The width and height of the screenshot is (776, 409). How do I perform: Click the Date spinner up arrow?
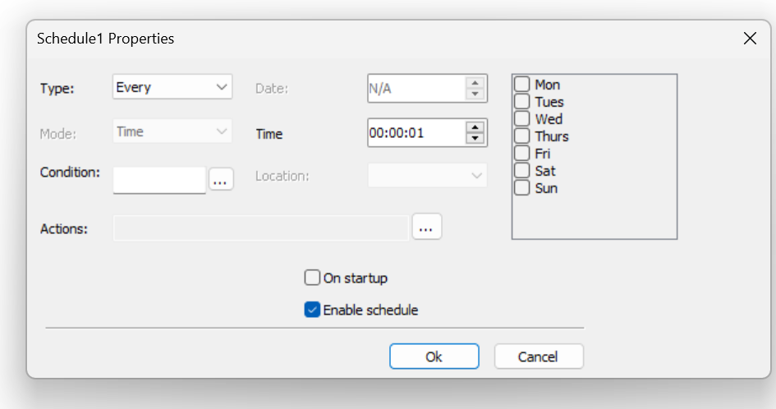475,83
